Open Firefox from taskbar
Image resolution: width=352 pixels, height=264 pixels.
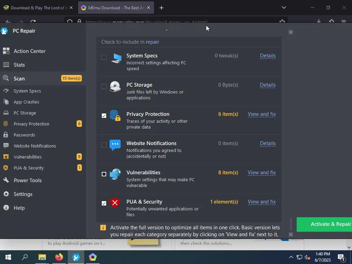tap(59, 257)
